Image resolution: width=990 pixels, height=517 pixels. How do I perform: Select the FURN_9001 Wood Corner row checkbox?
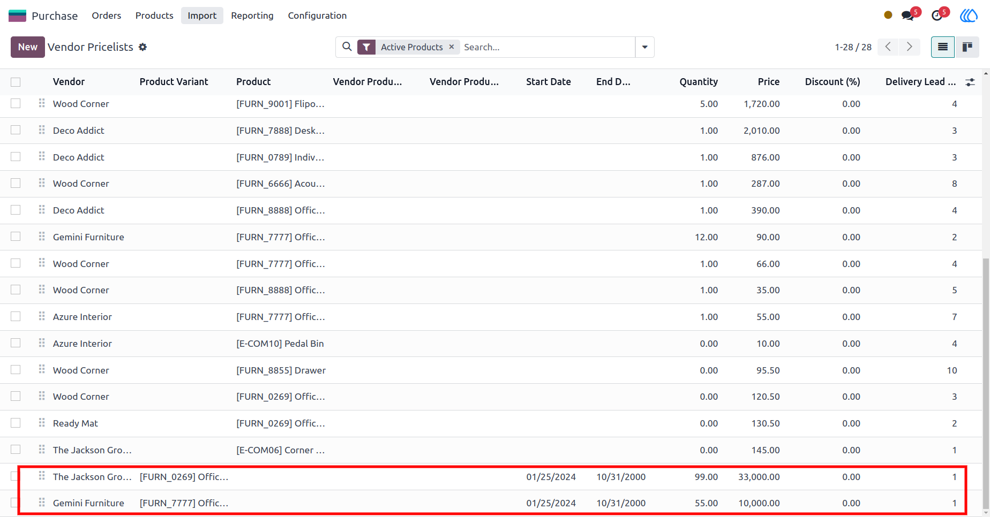pyautogui.click(x=16, y=103)
